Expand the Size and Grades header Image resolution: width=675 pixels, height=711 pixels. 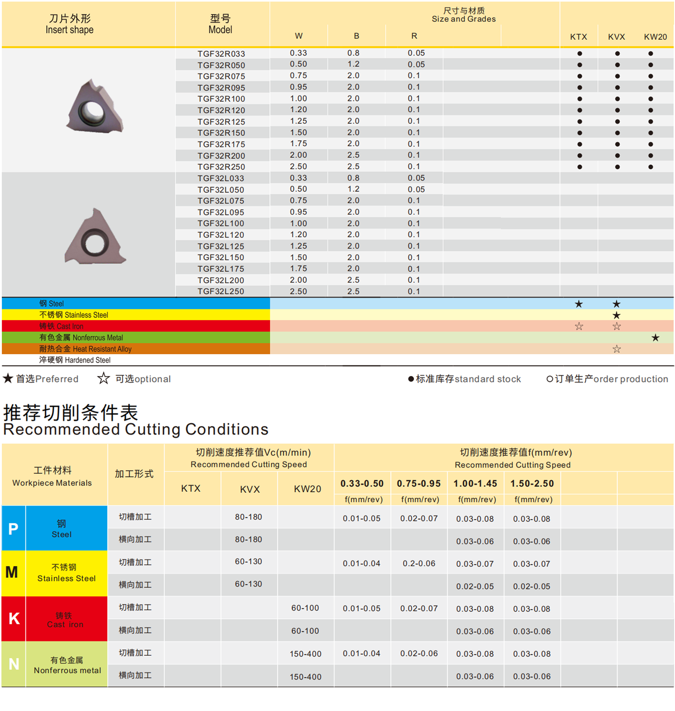pyautogui.click(x=464, y=14)
